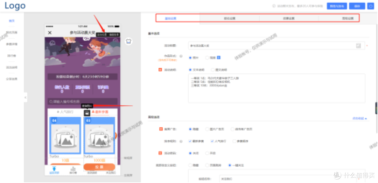Switch to popularity ranking tab in phone preview
Viewport: 378px width, 183px height.
tap(65, 112)
